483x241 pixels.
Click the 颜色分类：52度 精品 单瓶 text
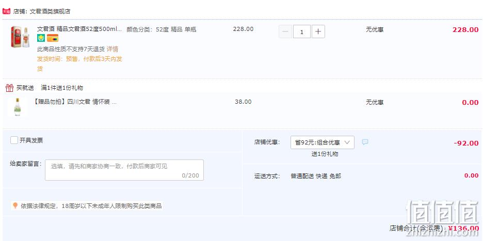[x=162, y=29]
